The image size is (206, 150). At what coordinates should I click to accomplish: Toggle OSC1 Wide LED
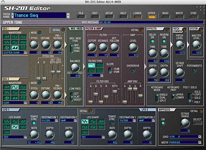[40, 32]
